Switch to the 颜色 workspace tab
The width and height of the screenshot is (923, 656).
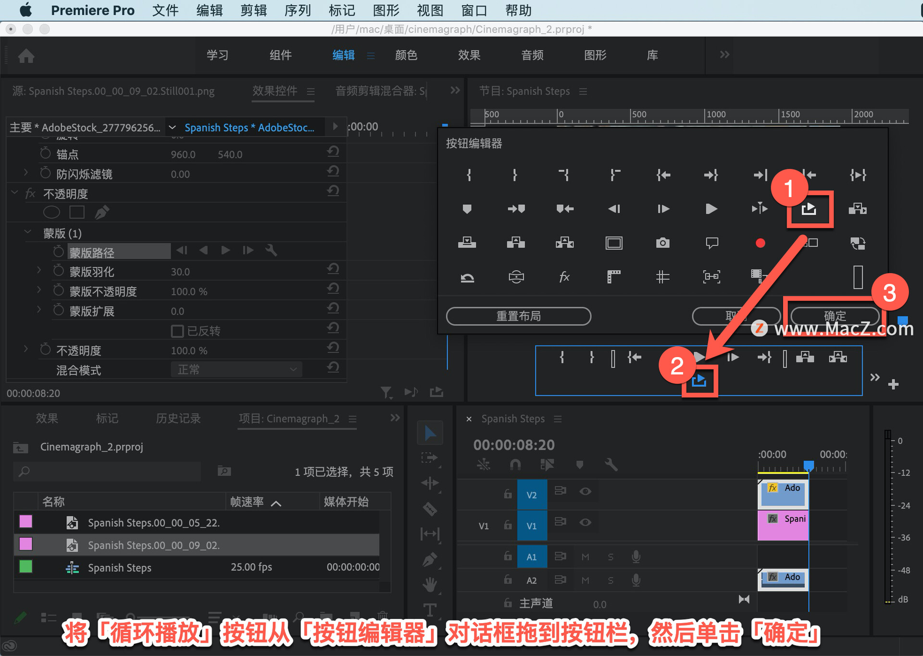tap(406, 55)
